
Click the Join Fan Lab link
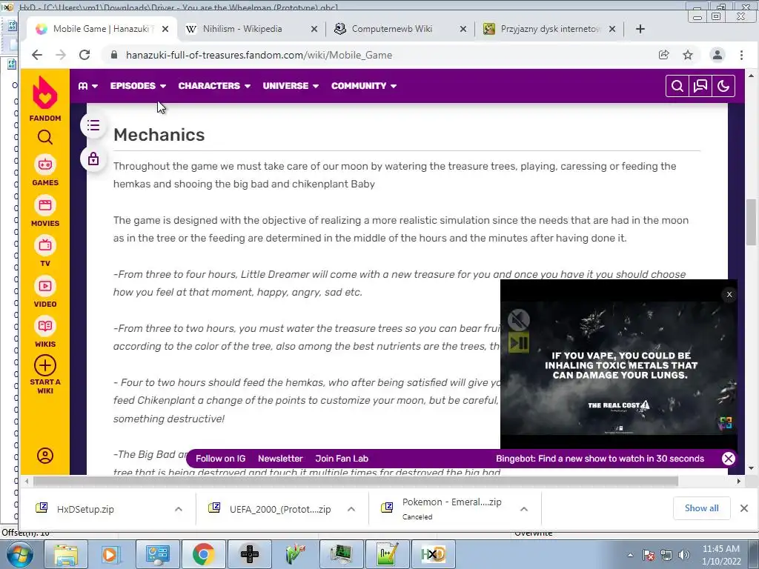click(x=342, y=459)
